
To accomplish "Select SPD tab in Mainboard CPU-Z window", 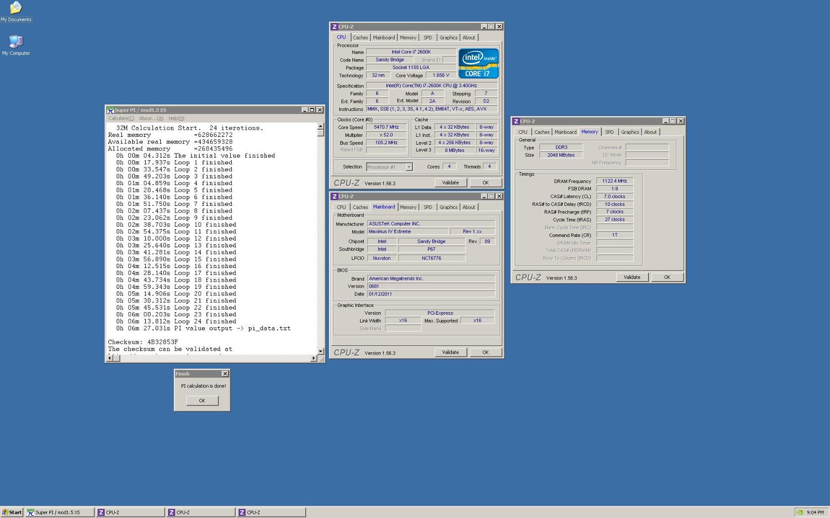I will point(428,207).
